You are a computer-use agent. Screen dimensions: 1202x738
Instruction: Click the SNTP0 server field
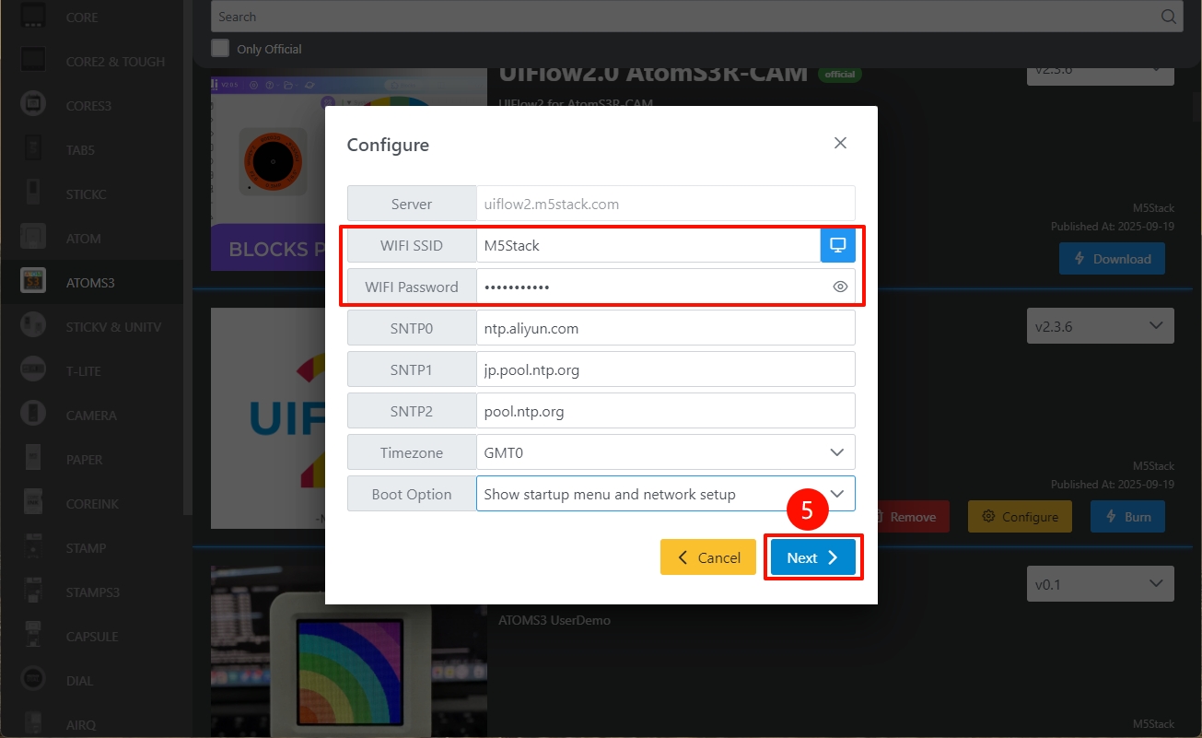click(x=666, y=328)
